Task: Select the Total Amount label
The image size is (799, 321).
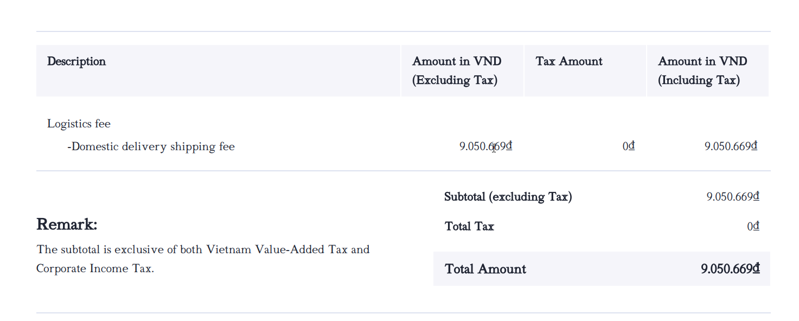Action: click(485, 269)
